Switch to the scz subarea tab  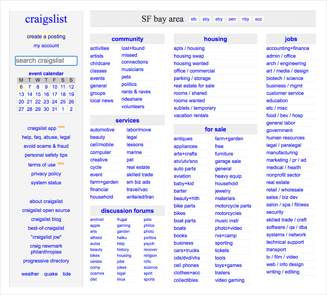pos(259,19)
